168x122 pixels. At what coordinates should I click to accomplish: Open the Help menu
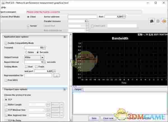point(4,7)
